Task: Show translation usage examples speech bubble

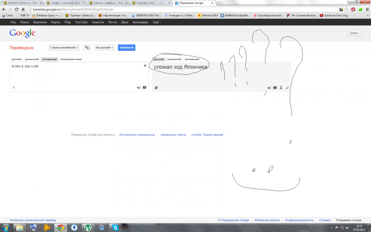Action: click(x=275, y=88)
